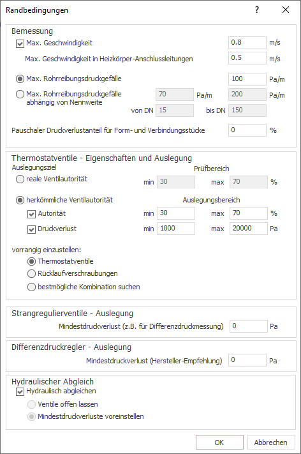Select Max. Rohrreibungsdruckgefälle abhängig von Nennweite

[x=20, y=94]
